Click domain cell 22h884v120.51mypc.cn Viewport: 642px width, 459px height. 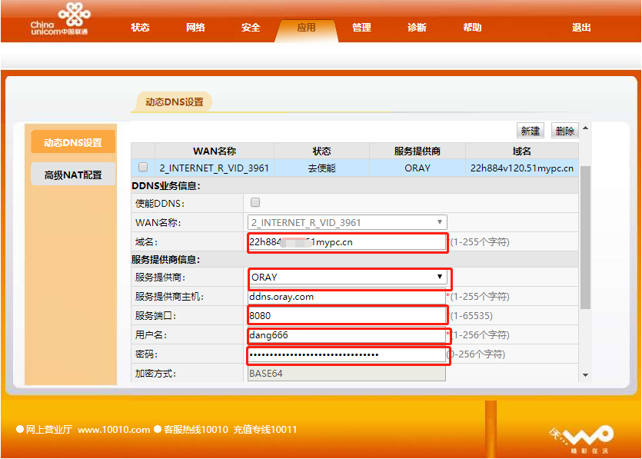coord(521,168)
